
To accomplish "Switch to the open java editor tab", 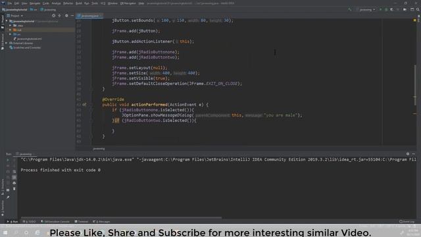I will coord(89,16).
